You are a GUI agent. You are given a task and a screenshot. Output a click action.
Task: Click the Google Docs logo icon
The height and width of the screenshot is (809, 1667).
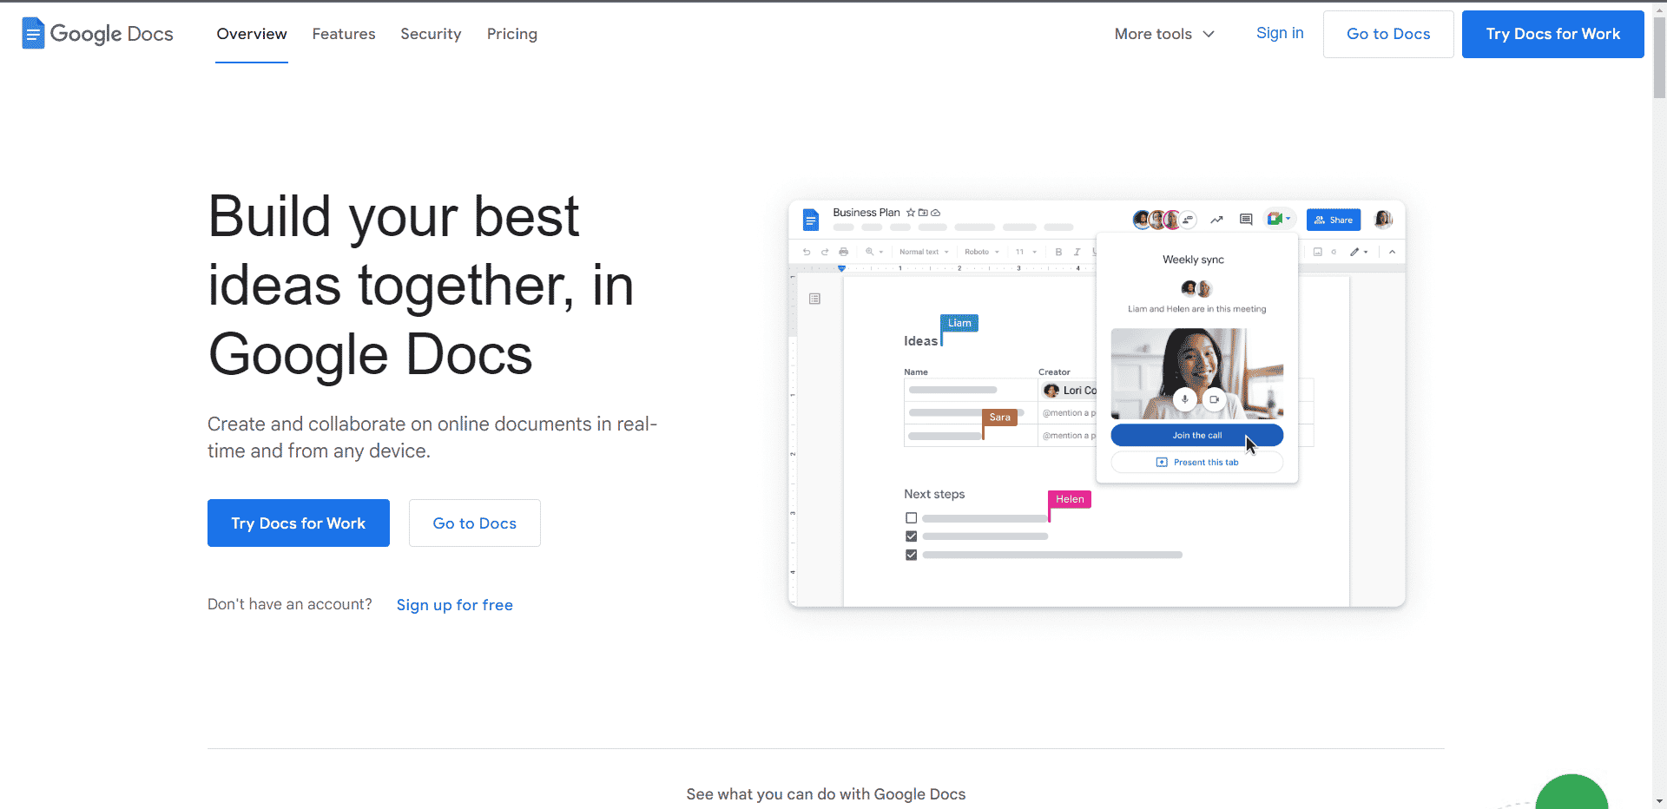(33, 33)
